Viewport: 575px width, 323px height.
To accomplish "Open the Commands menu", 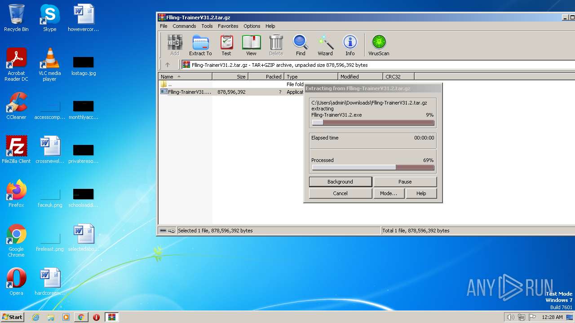I will 184,26.
